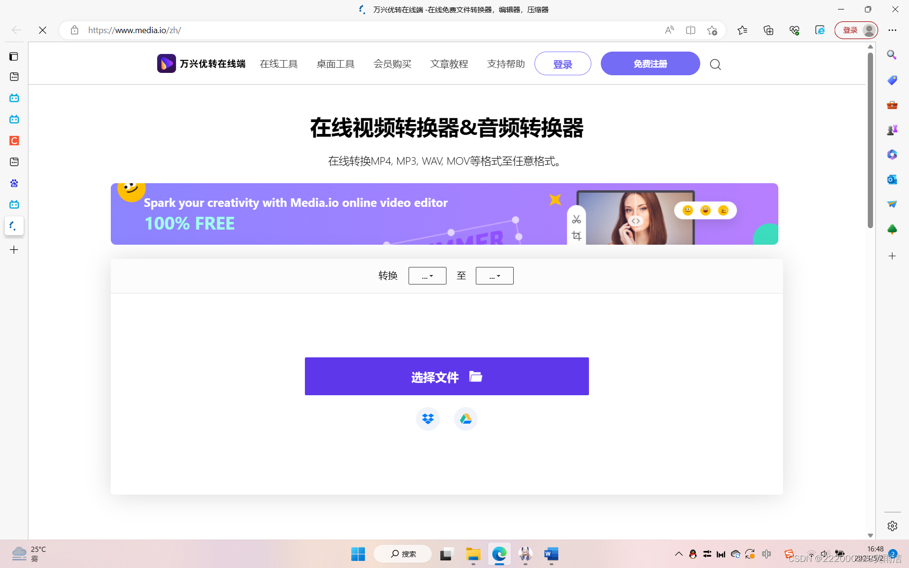The image size is (909, 568).
Task: Open the 会员购买 menu item
Action: 392,64
